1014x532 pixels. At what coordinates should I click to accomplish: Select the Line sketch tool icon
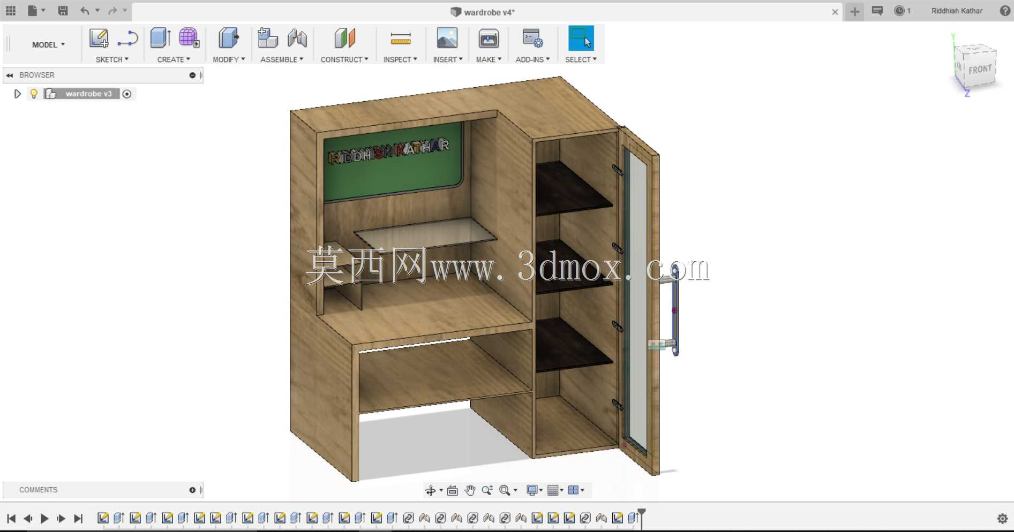pos(128,38)
